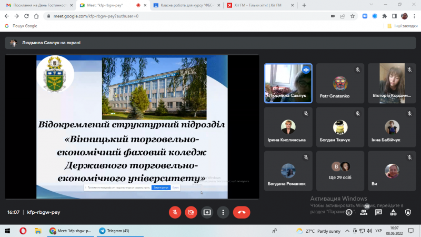
Task: Share this page icon
Action: click(343, 16)
